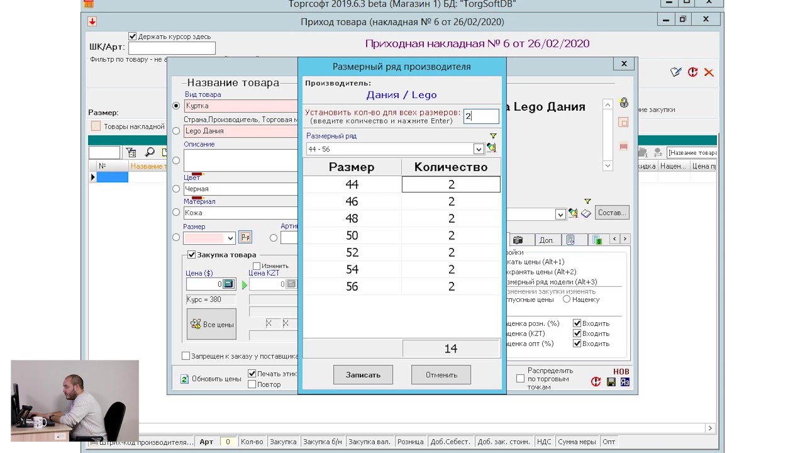Open the Размерный ряд 44 - 56 dropdown

tap(479, 149)
